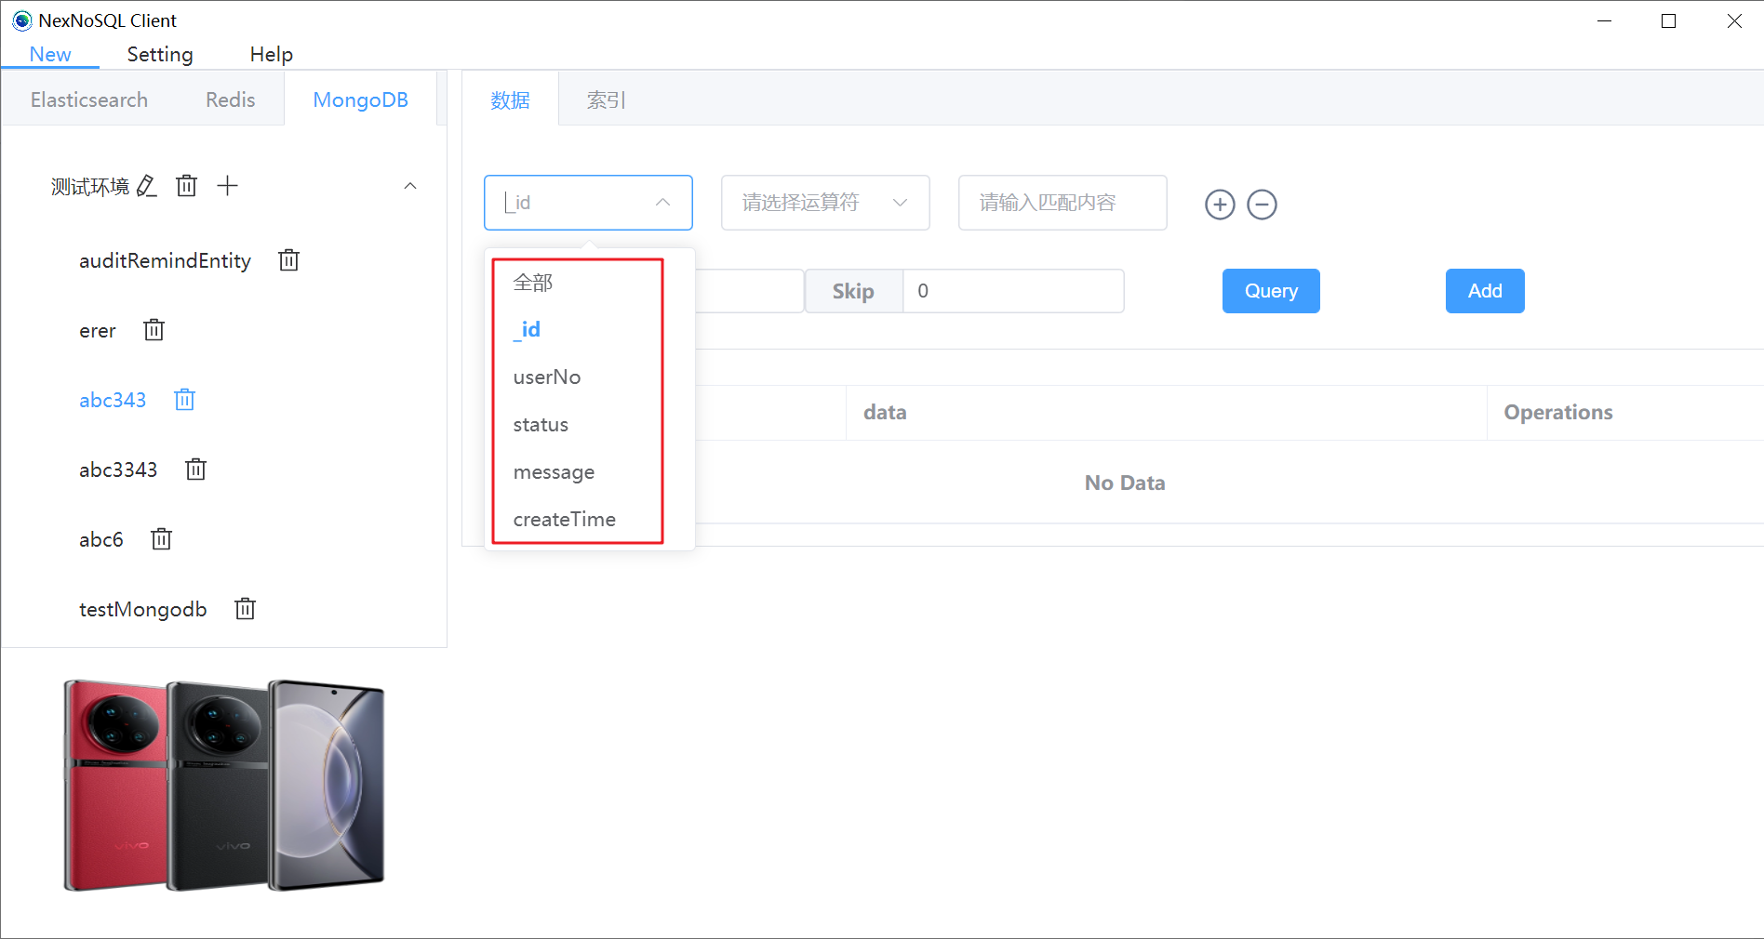This screenshot has height=939, width=1764.
Task: Remove a query condition with minus circle icon
Action: point(1263,205)
